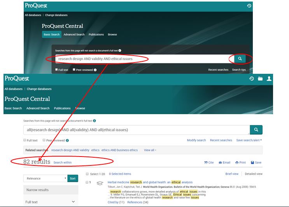Click the Narrow results heading

tap(37, 190)
